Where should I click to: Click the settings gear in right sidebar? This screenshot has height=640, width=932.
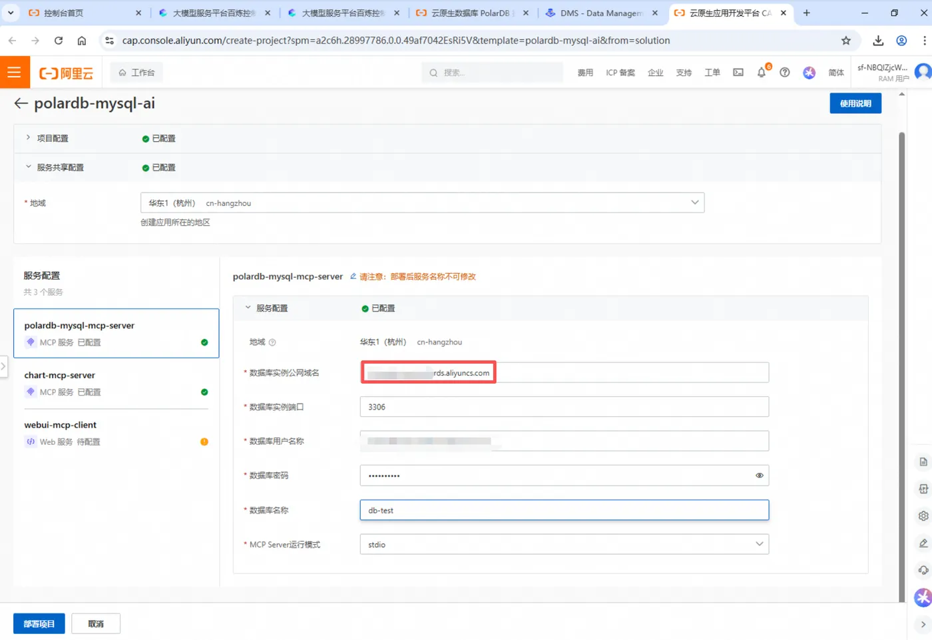923,515
